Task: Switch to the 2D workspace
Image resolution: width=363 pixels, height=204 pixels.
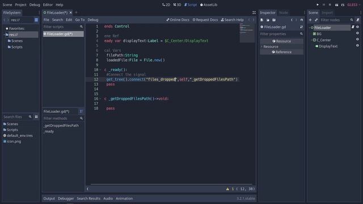Action: tap(166, 5)
